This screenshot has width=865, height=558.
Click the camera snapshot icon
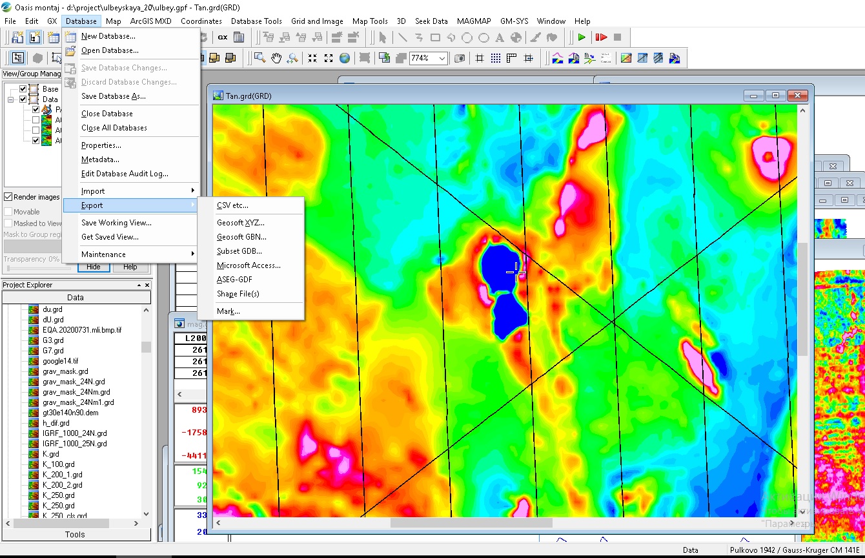coord(460,58)
